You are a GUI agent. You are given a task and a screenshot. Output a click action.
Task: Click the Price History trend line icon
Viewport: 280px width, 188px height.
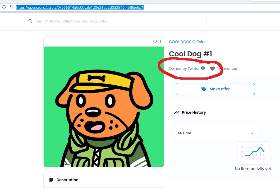[177, 112]
